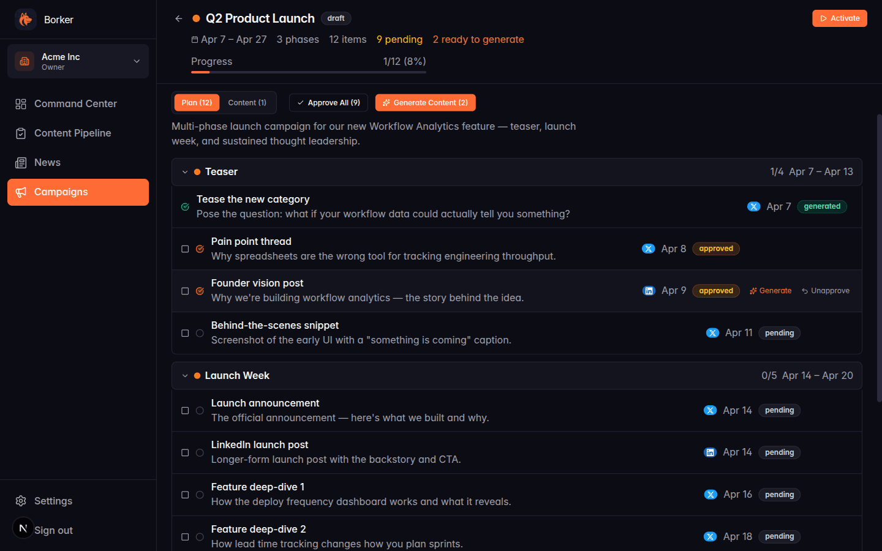Collapse the Teaser phase section
This screenshot has height=551, width=882.
click(185, 172)
